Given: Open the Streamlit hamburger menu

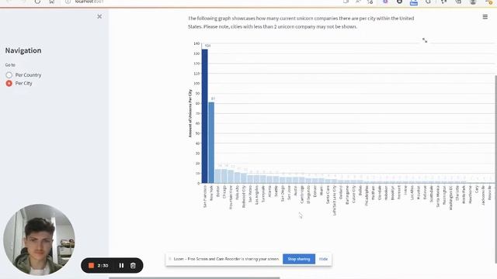Looking at the screenshot, I should pyautogui.click(x=485, y=17).
